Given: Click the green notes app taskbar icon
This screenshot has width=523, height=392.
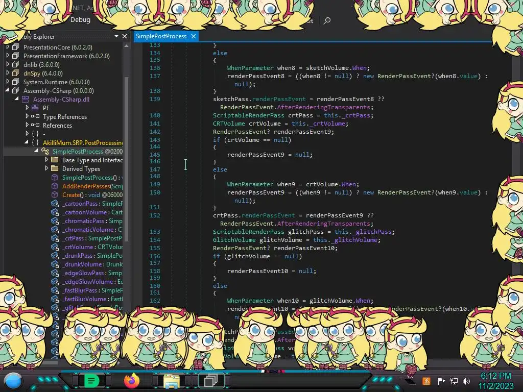Looking at the screenshot, I should 91,381.
